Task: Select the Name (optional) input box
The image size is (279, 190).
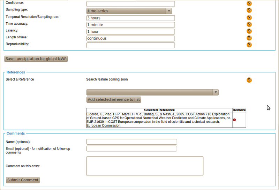Action: pos(131,142)
